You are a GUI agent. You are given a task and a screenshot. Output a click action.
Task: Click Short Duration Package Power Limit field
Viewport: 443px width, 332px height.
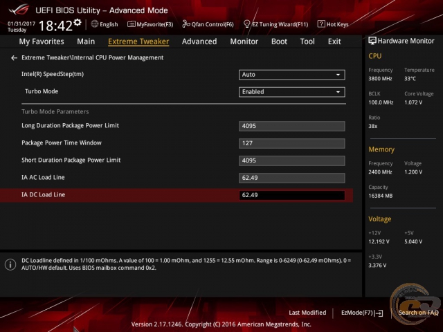click(x=291, y=160)
